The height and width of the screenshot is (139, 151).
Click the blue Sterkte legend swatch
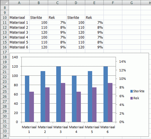click(x=132, y=91)
